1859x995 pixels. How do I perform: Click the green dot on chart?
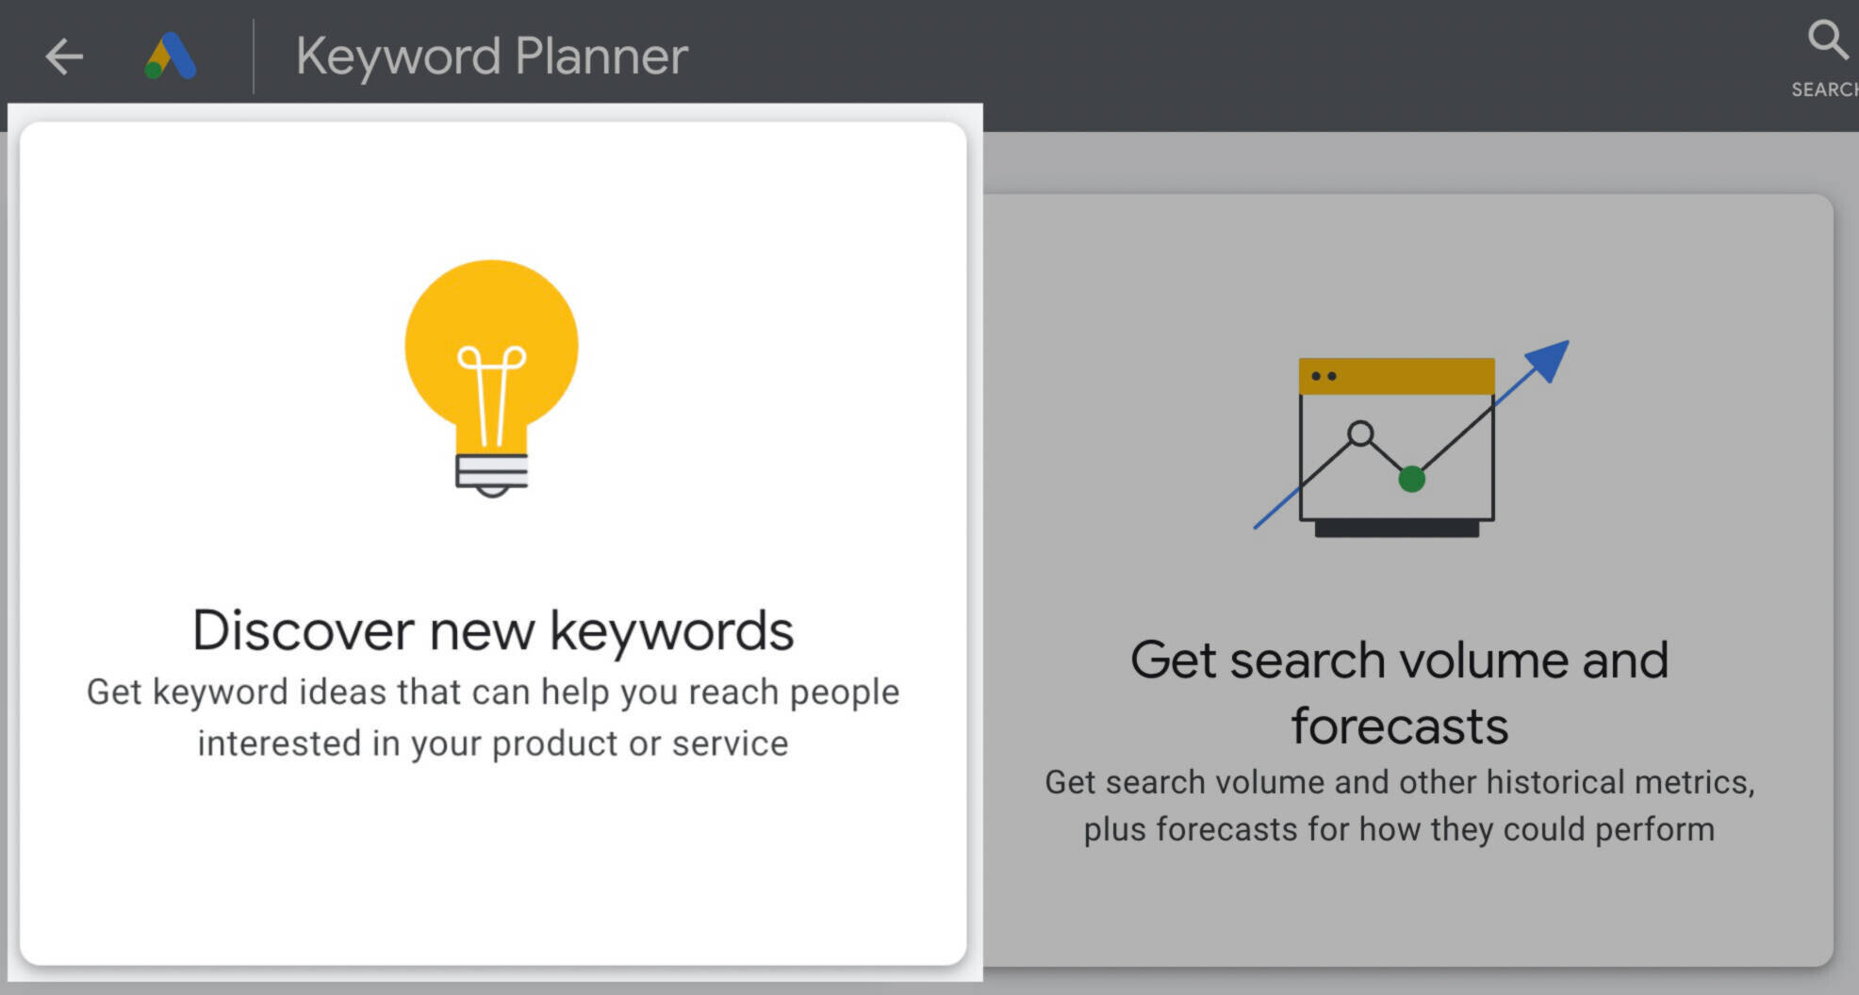pyautogui.click(x=1411, y=480)
